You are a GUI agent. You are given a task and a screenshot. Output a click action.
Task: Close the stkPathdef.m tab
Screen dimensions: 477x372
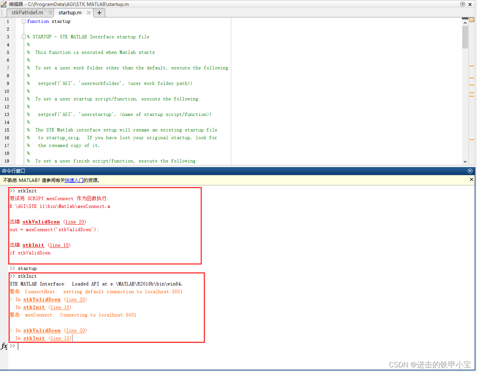tap(50, 12)
